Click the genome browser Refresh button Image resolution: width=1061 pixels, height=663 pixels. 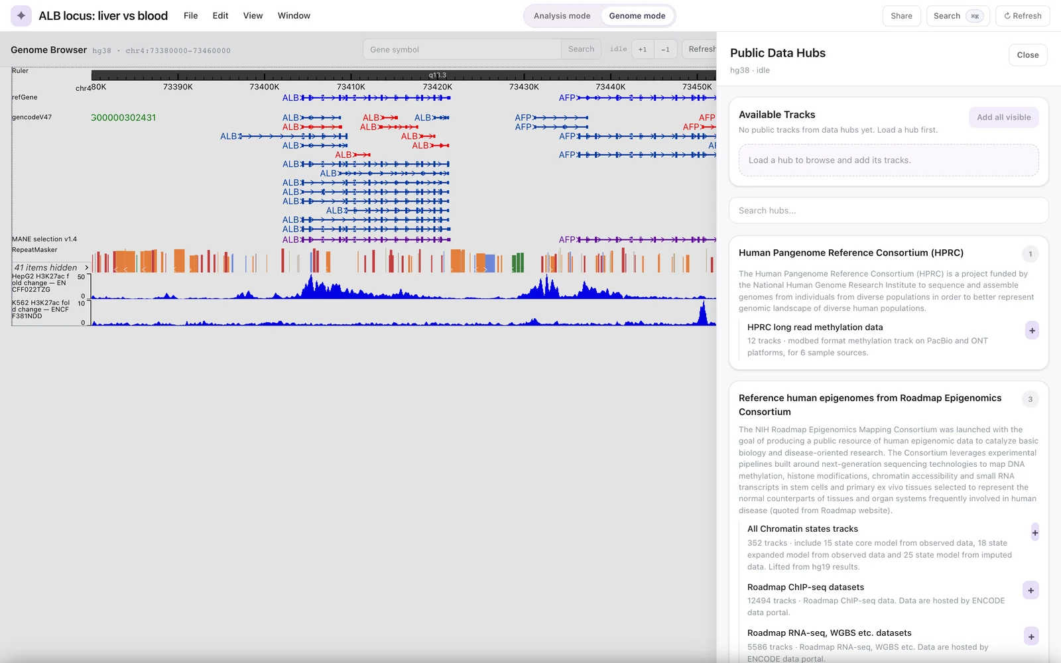700,49
